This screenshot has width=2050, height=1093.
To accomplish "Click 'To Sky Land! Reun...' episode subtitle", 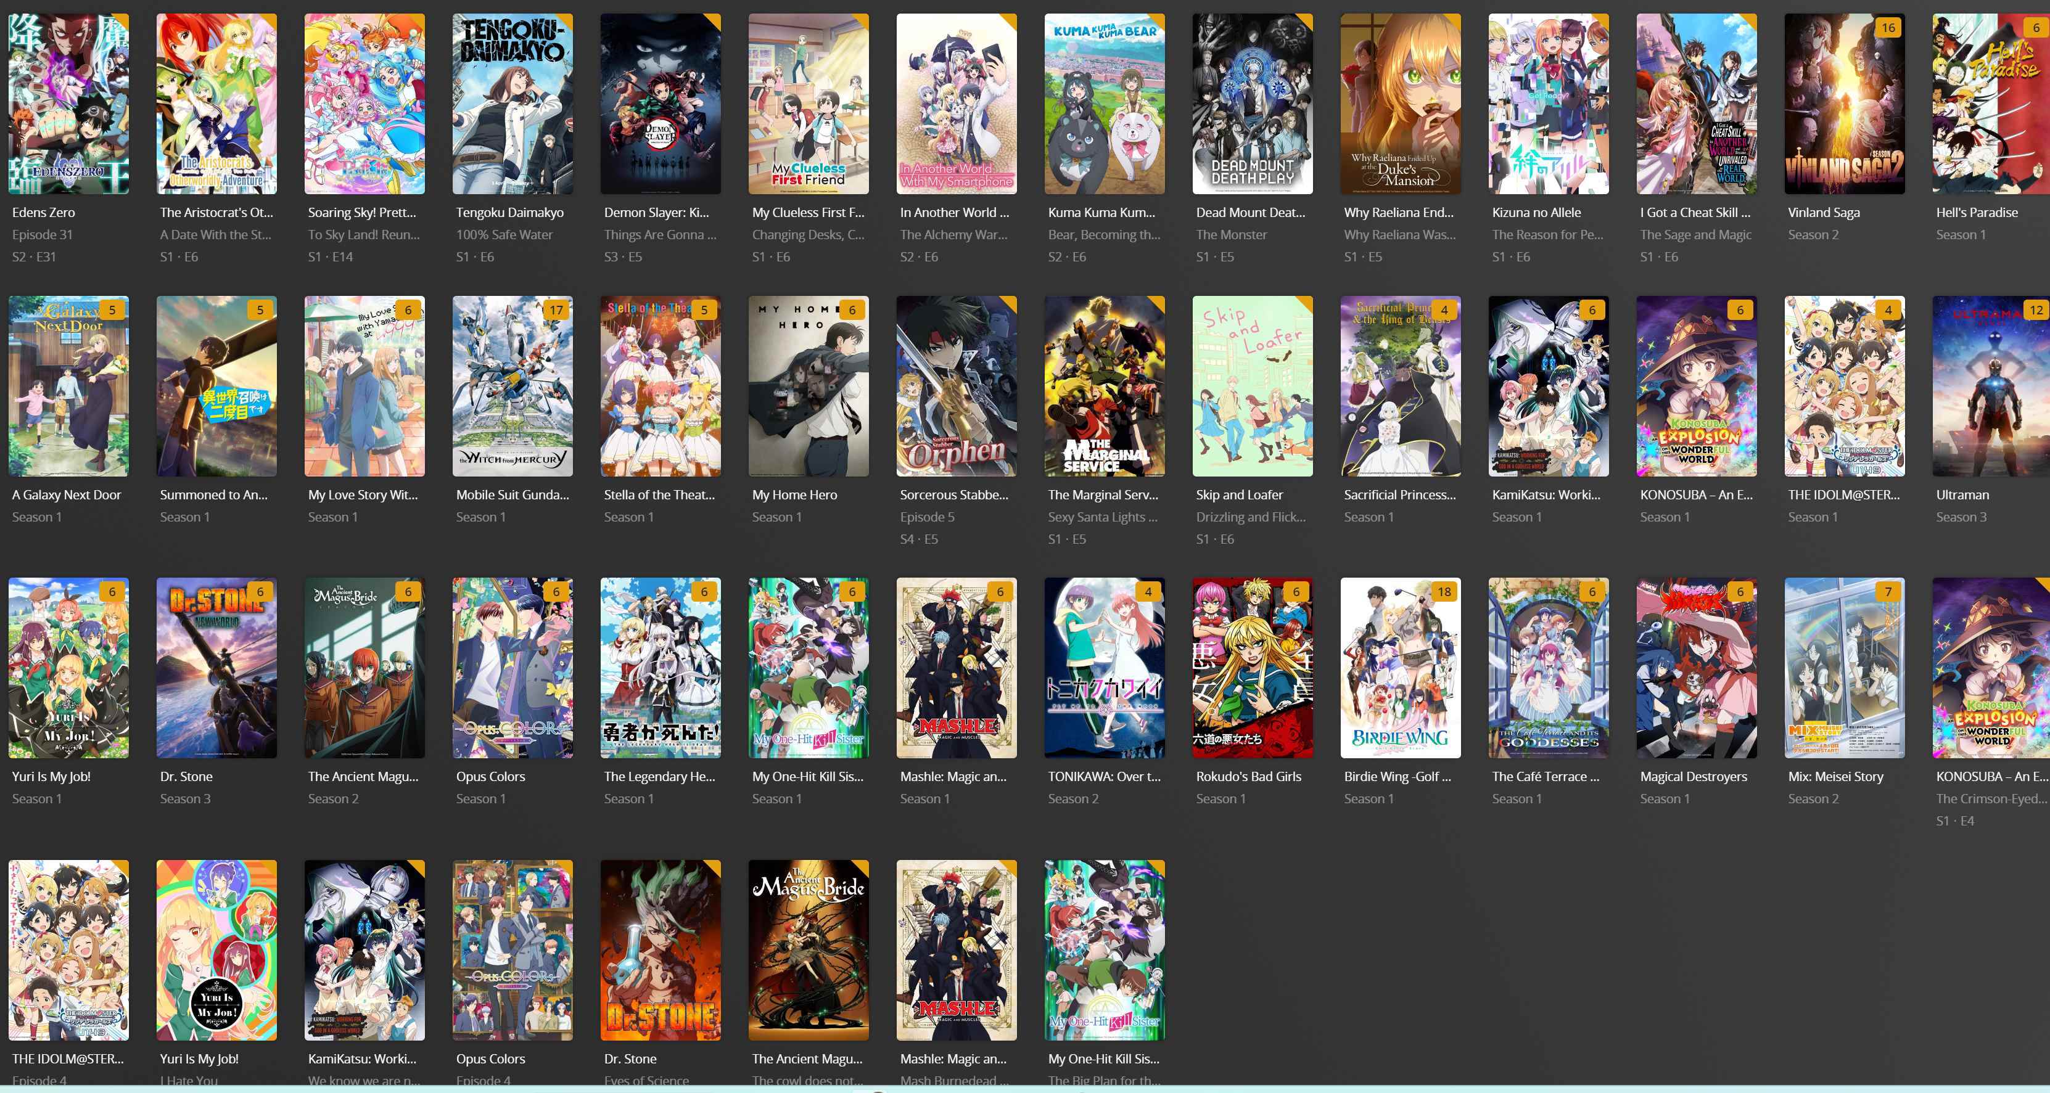I will point(364,235).
